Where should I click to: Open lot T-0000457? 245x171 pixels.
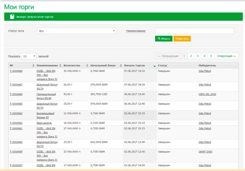[16, 165]
